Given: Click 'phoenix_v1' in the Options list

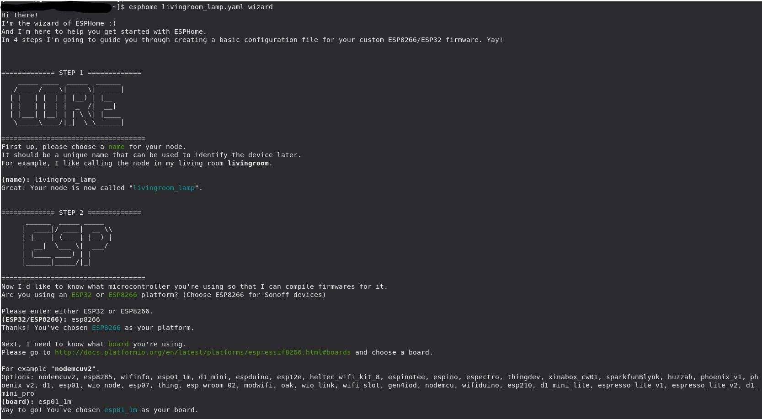Looking at the screenshot, I should [721, 377].
